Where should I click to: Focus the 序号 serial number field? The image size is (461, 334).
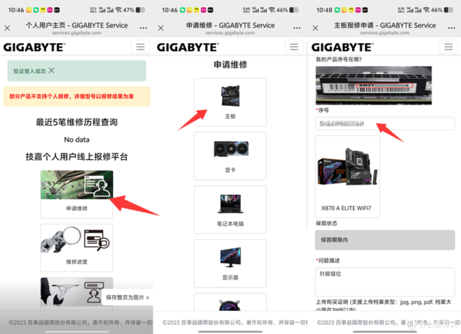tap(385, 124)
